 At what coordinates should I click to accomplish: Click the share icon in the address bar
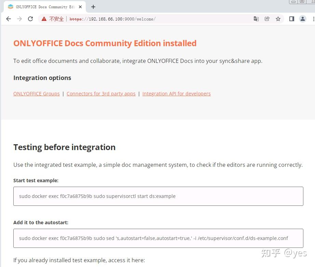pyautogui.click(x=267, y=19)
